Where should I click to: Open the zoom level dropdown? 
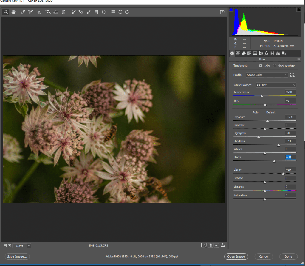coord(29,245)
